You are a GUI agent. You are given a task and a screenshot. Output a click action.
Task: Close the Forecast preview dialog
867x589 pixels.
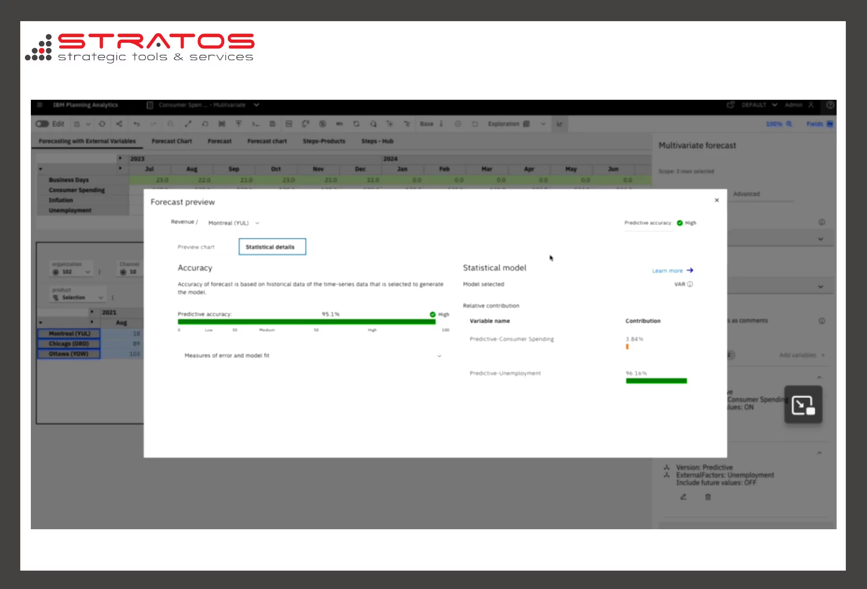coord(716,200)
